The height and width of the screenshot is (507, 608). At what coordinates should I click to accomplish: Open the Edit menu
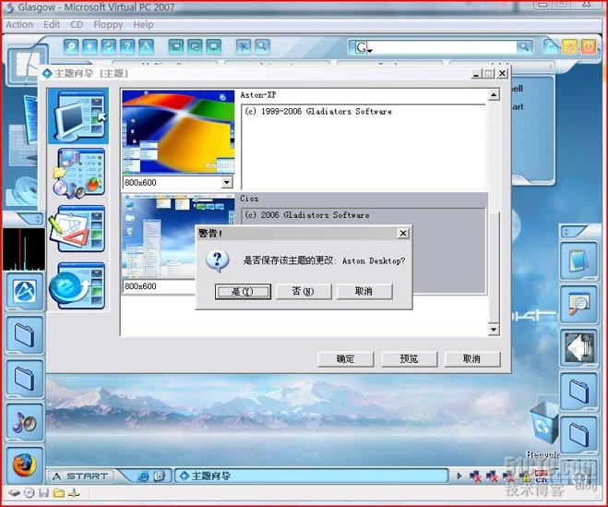click(x=52, y=24)
